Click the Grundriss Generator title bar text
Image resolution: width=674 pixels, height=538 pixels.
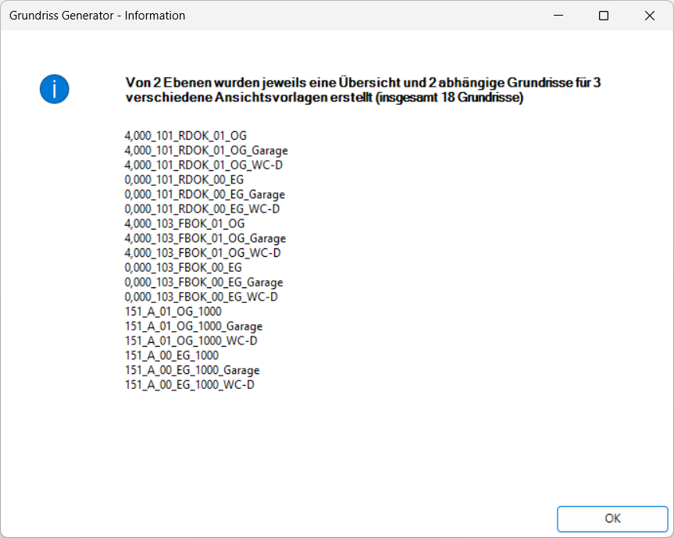(96, 15)
